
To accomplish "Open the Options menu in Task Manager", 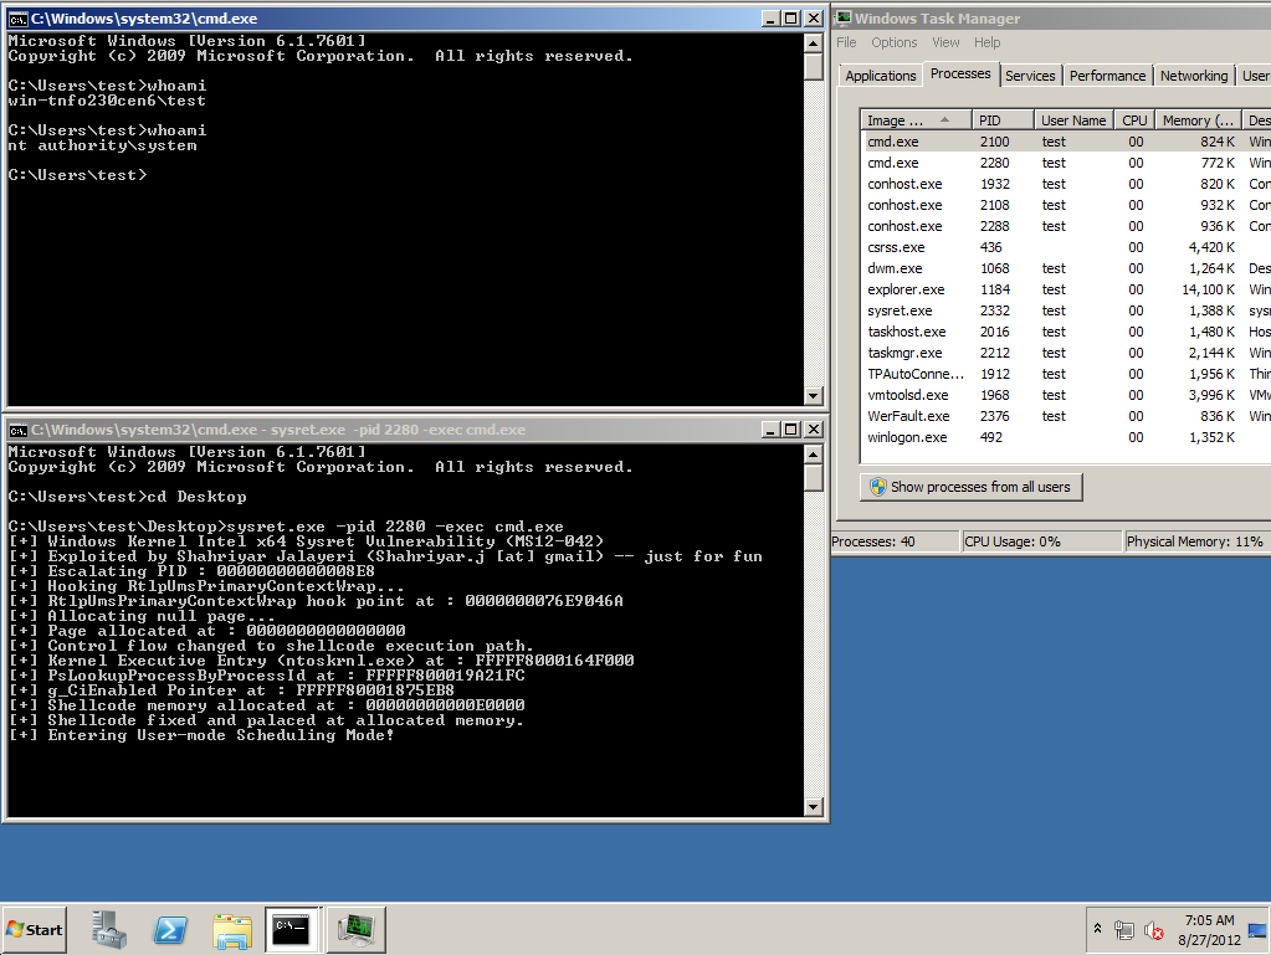I will [893, 42].
